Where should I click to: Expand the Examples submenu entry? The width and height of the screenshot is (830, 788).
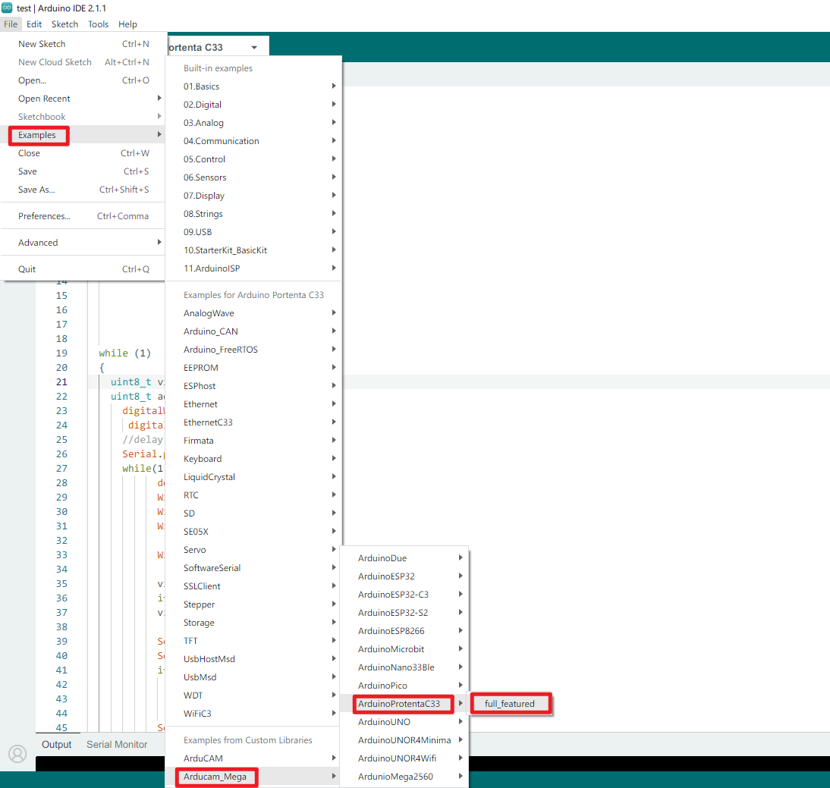pos(83,135)
